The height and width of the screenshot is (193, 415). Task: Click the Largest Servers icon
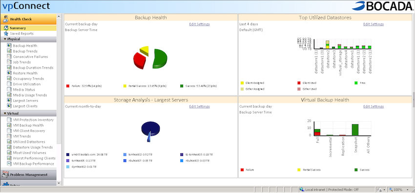coord(9,100)
